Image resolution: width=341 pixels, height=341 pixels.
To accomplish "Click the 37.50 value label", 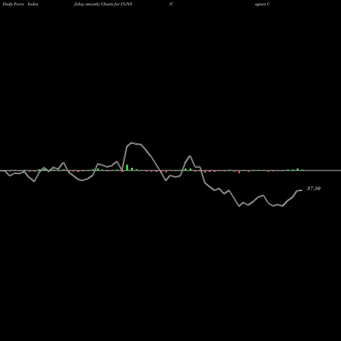I will [x=314, y=188].
